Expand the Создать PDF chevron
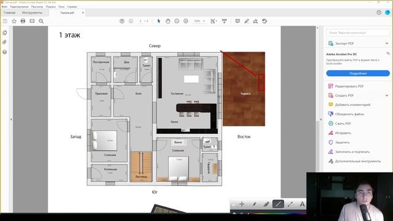The width and height of the screenshot is (393, 221). pos(387,96)
